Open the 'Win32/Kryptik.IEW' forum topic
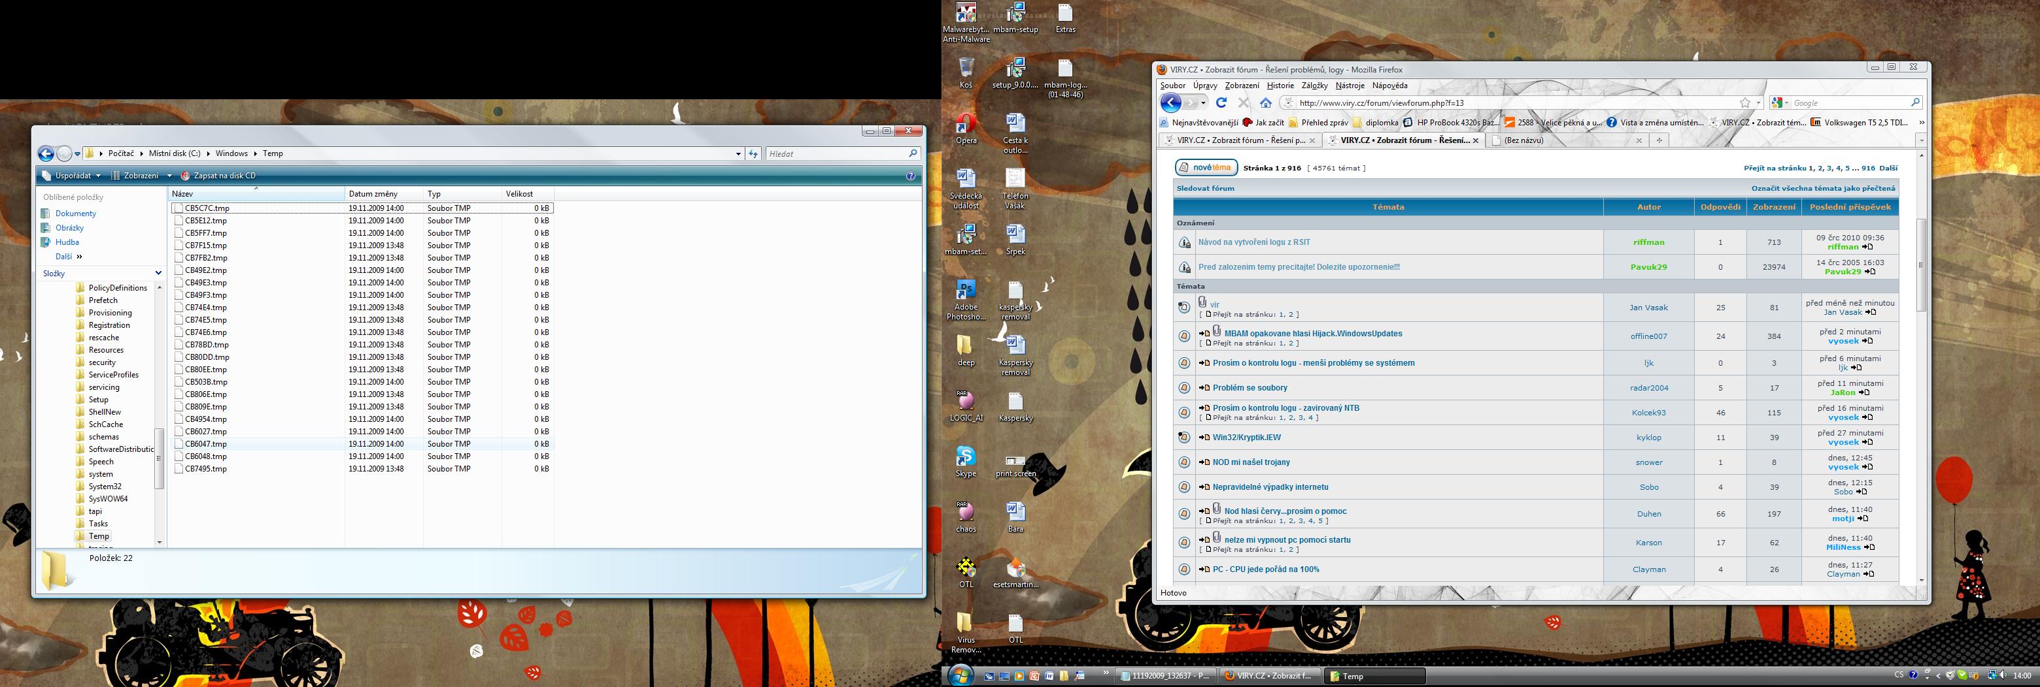 [1246, 437]
